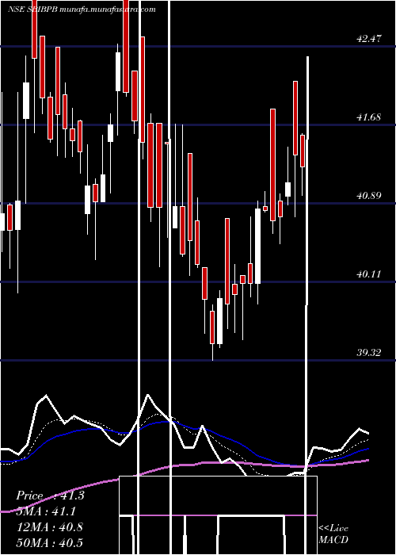Image resolution: width=396 pixels, height=555 pixels.
Task: Click the 40.11 price level label
Action: pyautogui.click(x=369, y=274)
